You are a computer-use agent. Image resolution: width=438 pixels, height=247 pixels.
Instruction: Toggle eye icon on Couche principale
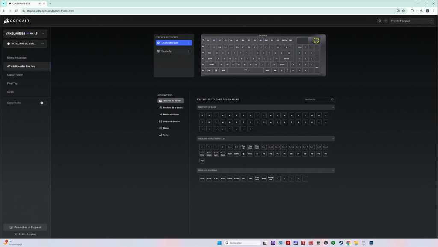pos(158,43)
